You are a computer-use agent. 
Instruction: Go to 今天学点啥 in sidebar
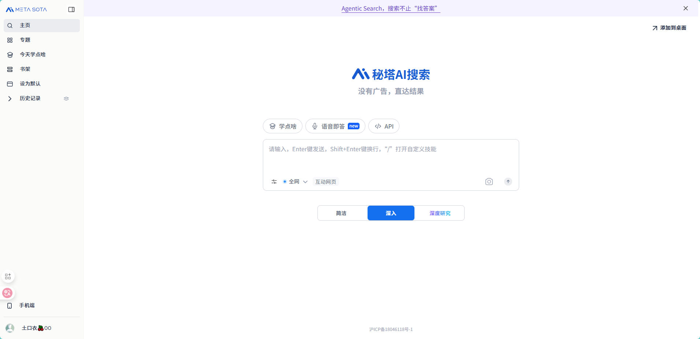click(x=33, y=54)
